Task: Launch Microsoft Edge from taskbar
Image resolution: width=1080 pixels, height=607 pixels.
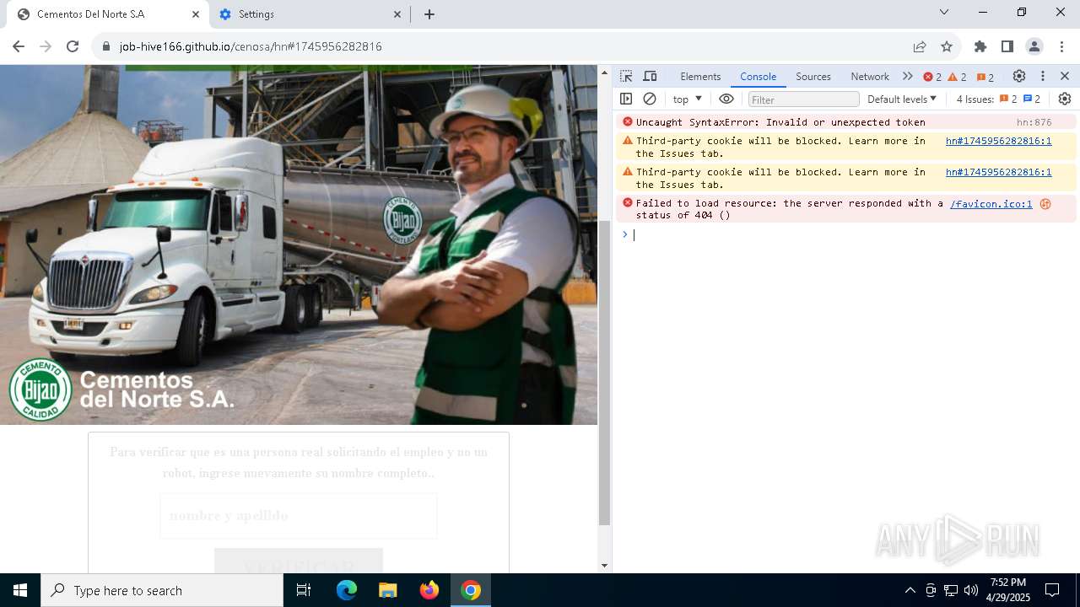Action: click(x=347, y=590)
